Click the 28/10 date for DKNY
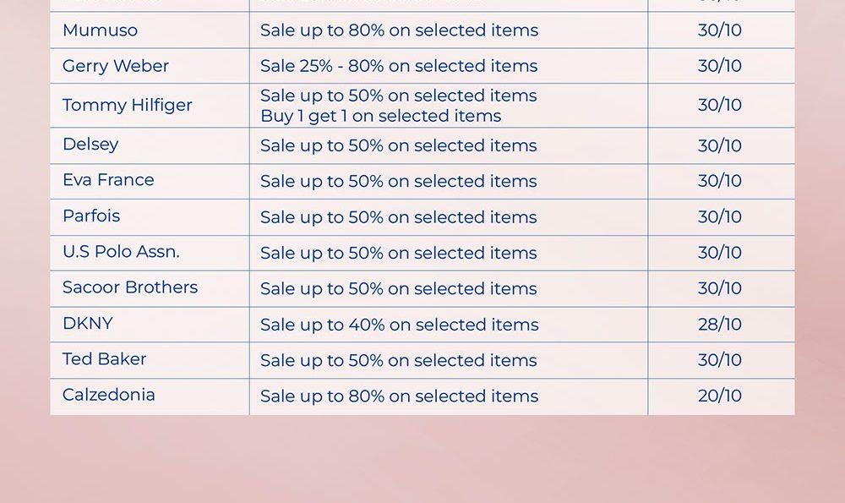 tap(720, 325)
